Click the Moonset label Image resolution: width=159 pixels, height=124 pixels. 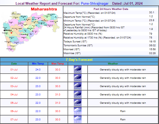pos(72,49)
